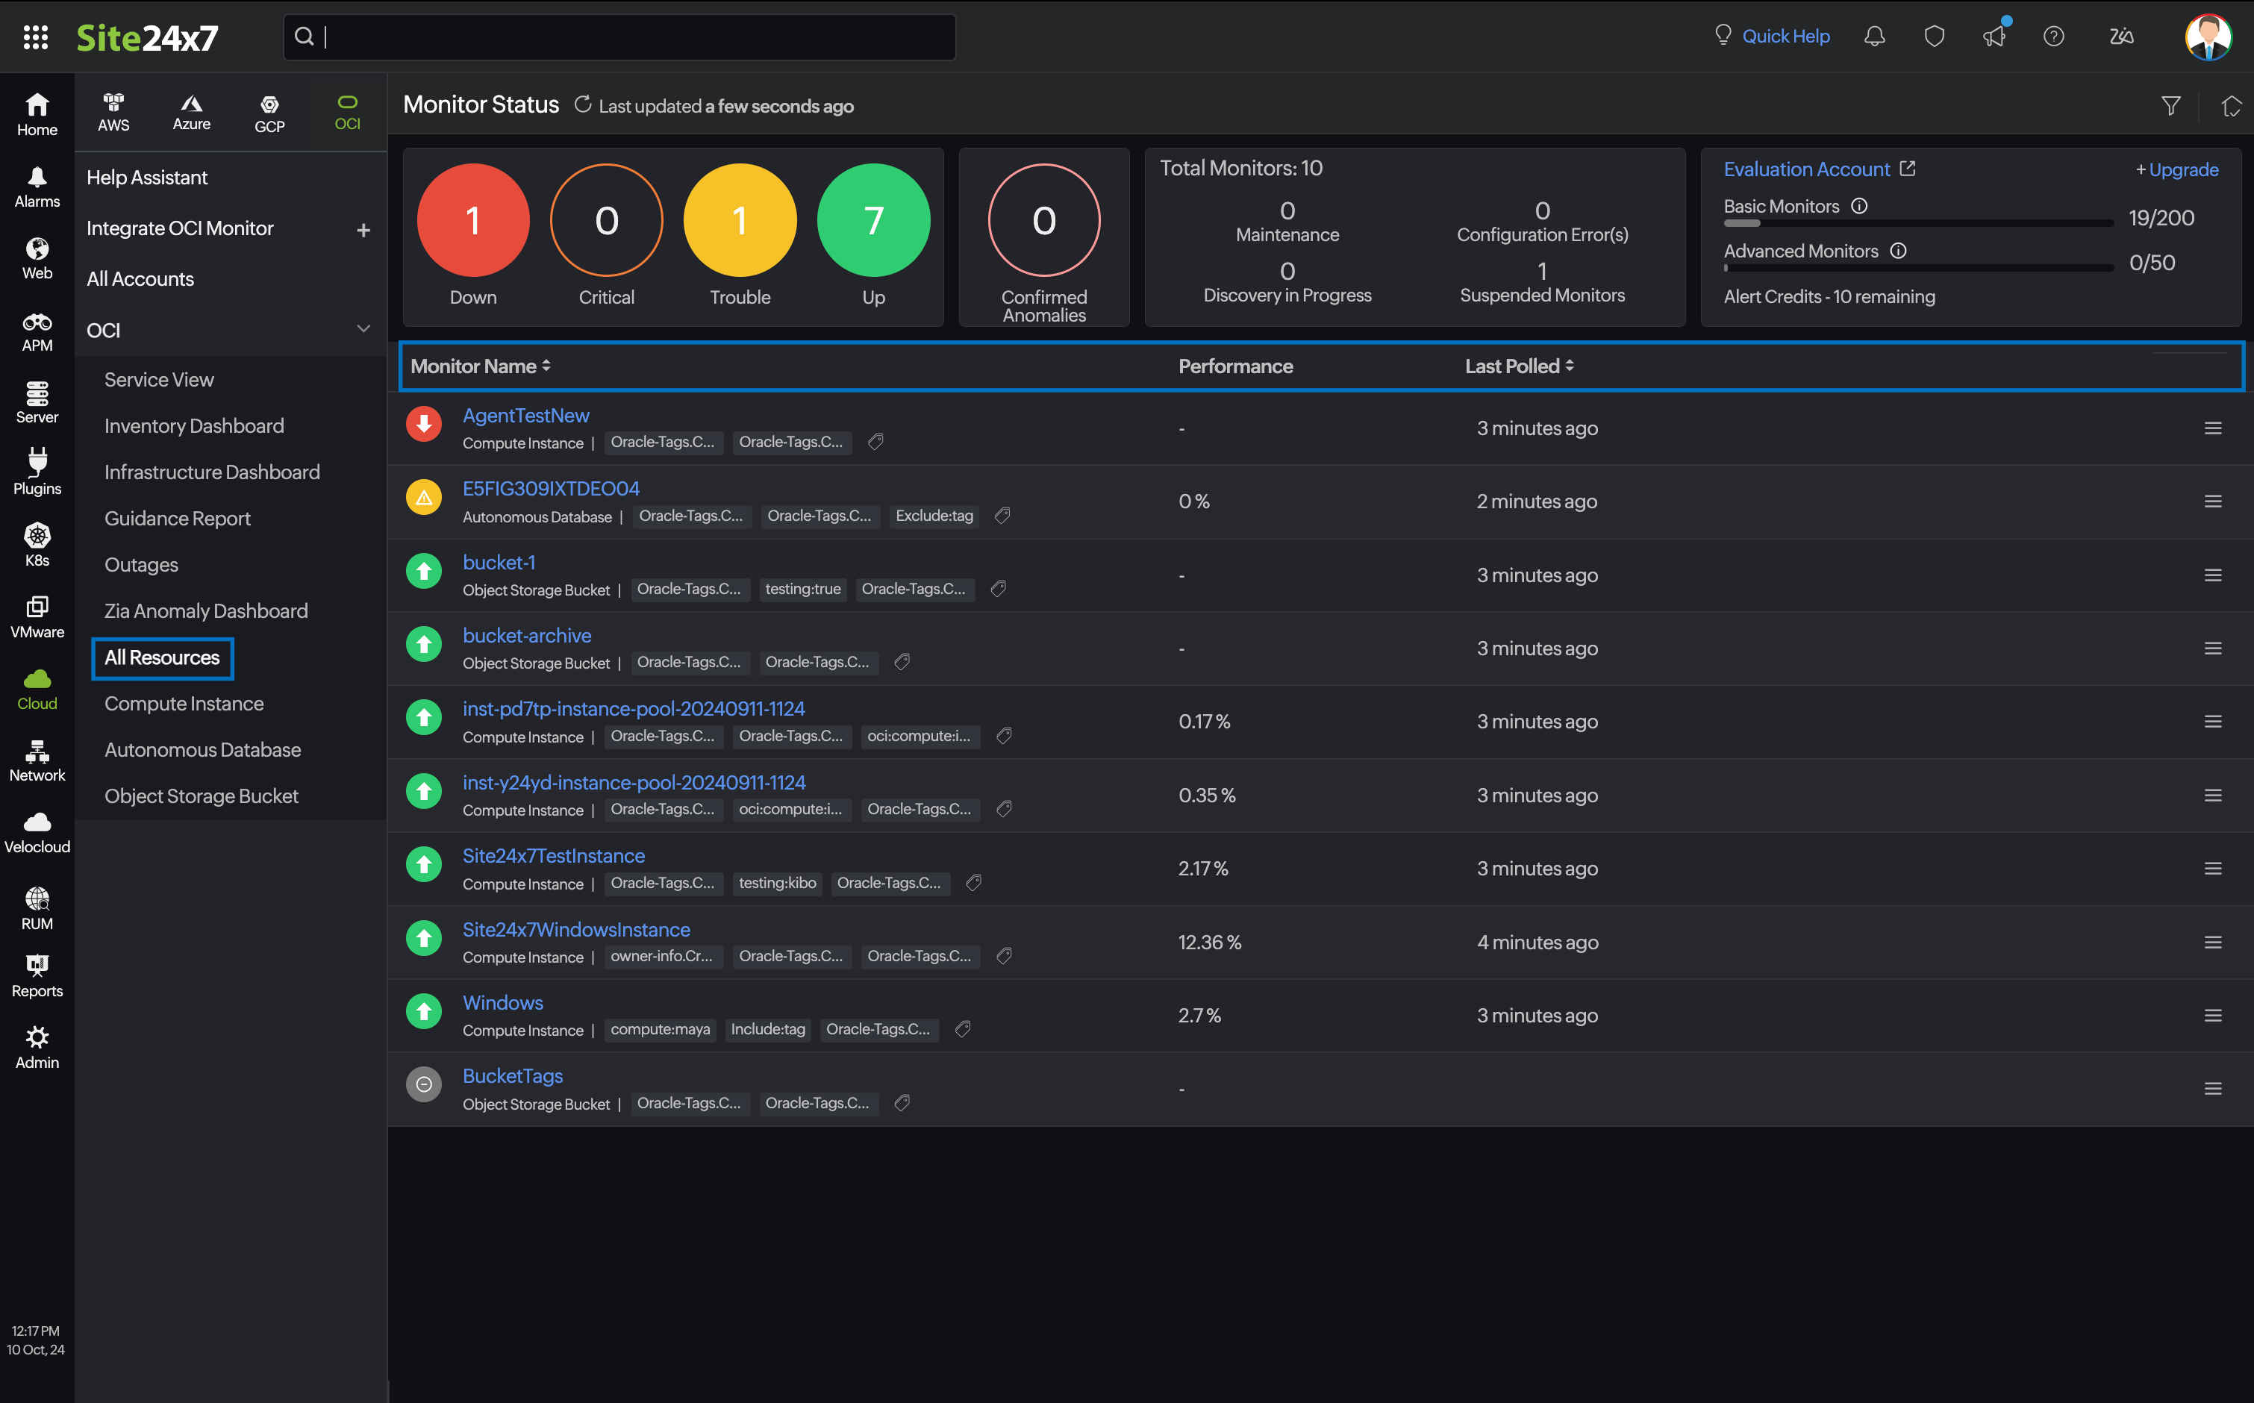The width and height of the screenshot is (2254, 1403).
Task: Click the share/export icon near the filter
Action: tap(2231, 105)
